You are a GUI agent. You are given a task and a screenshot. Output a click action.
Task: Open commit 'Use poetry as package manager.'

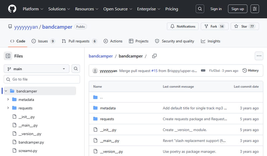pyautogui.click(x=189, y=152)
